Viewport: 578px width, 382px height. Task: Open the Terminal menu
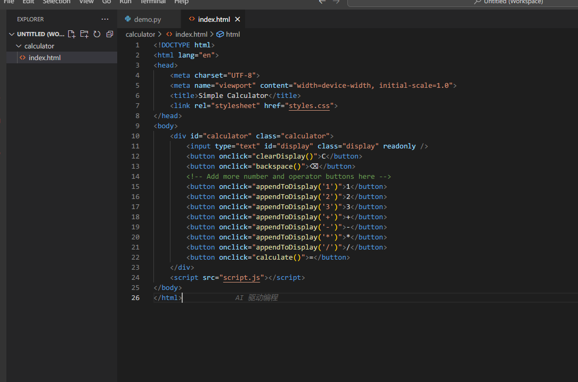coord(152,2)
